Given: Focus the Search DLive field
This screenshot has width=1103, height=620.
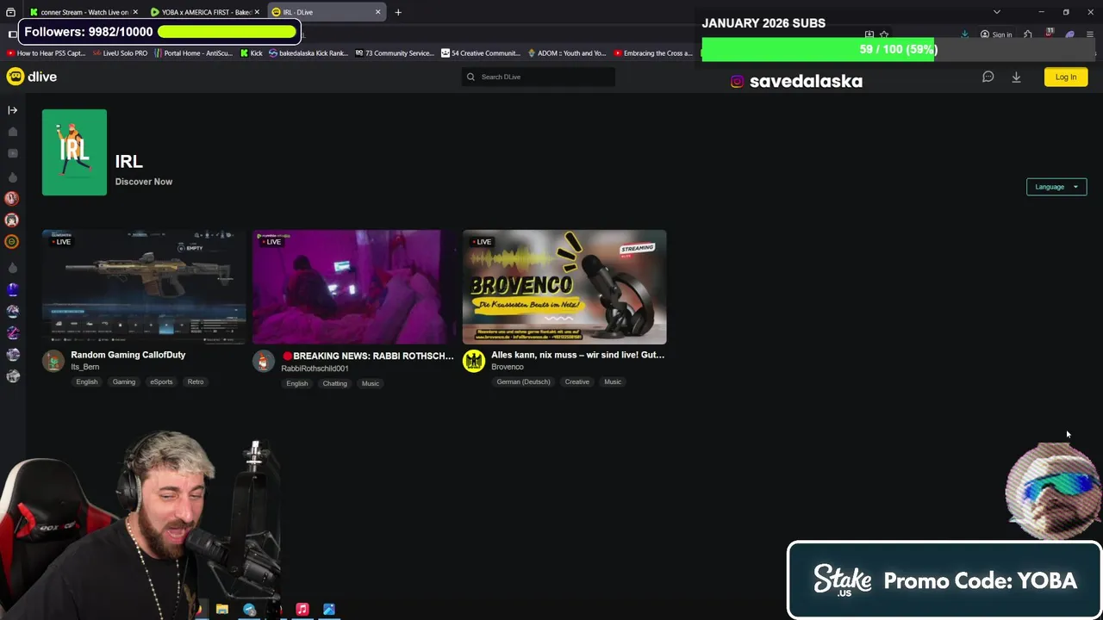Looking at the screenshot, I should [539, 77].
